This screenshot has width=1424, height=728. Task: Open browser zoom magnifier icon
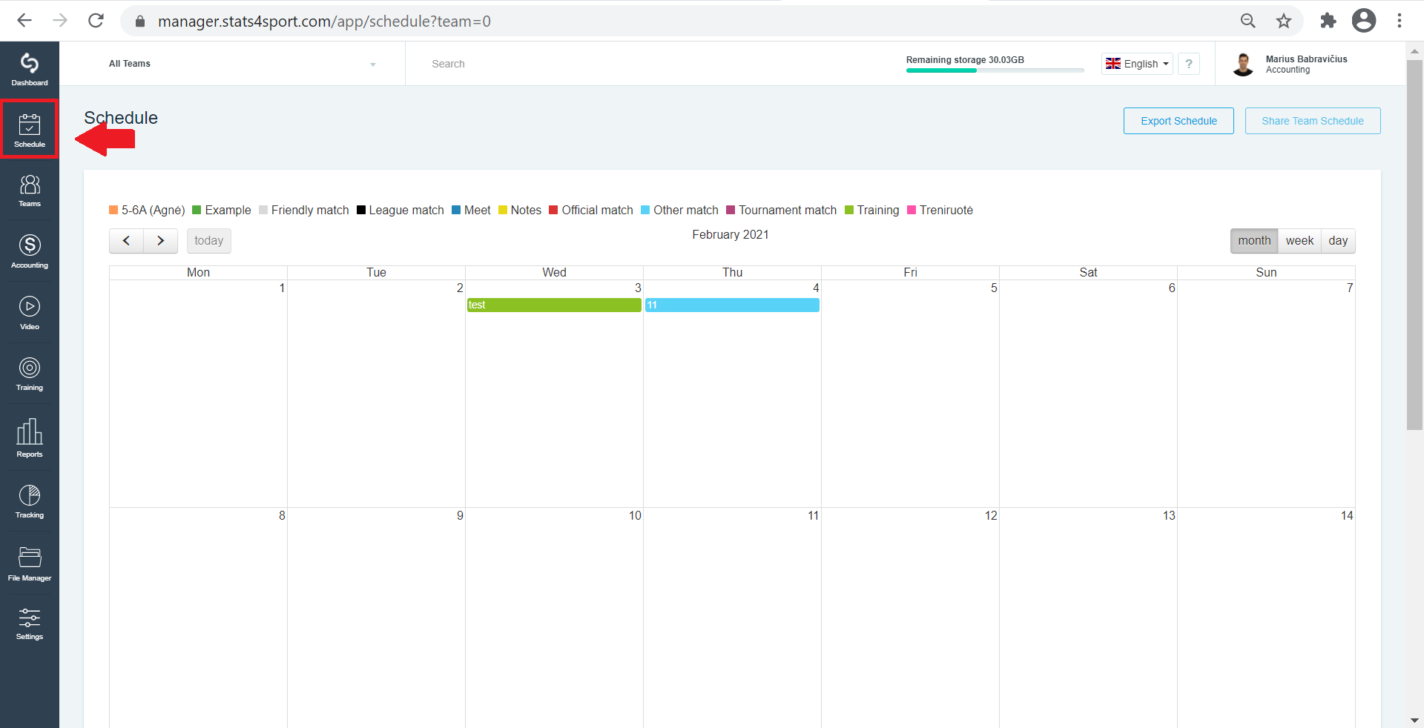pos(1248,21)
